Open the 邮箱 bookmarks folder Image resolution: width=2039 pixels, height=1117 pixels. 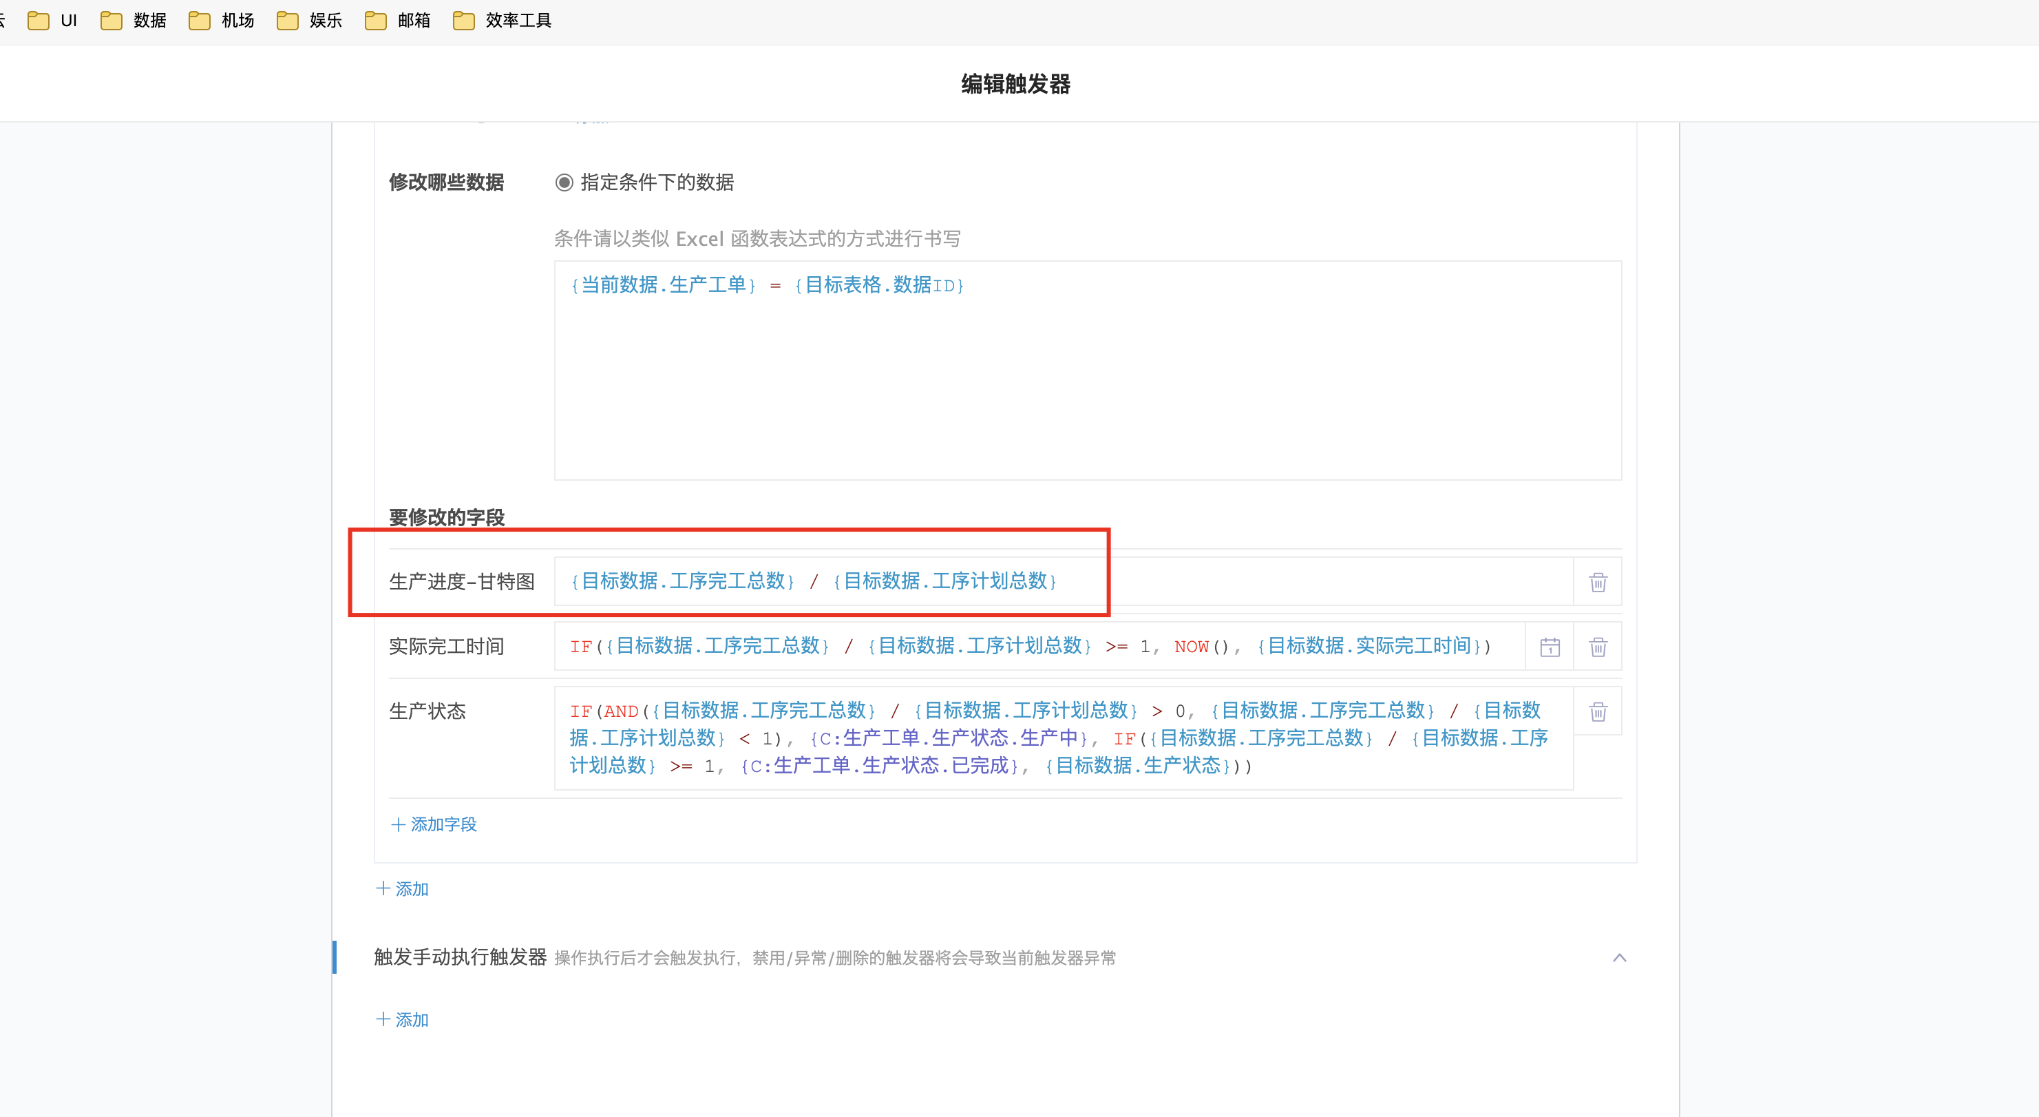(397, 21)
